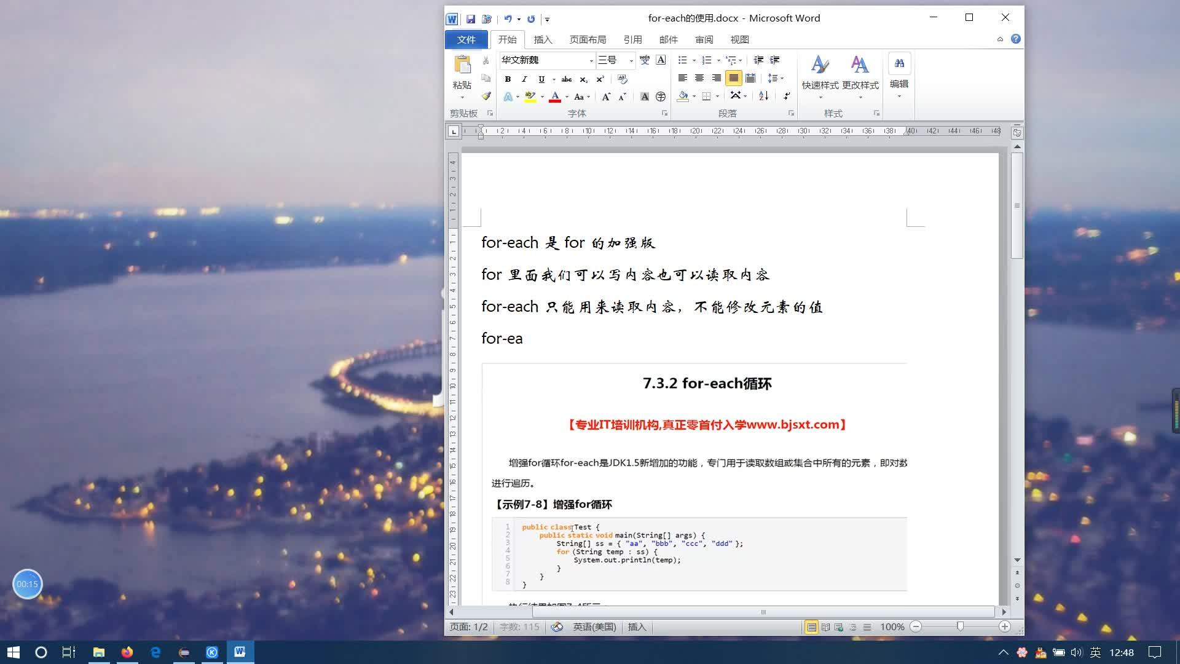This screenshot has width=1180, height=664.
Task: Toggle the bulleted list formatting
Action: click(x=682, y=60)
